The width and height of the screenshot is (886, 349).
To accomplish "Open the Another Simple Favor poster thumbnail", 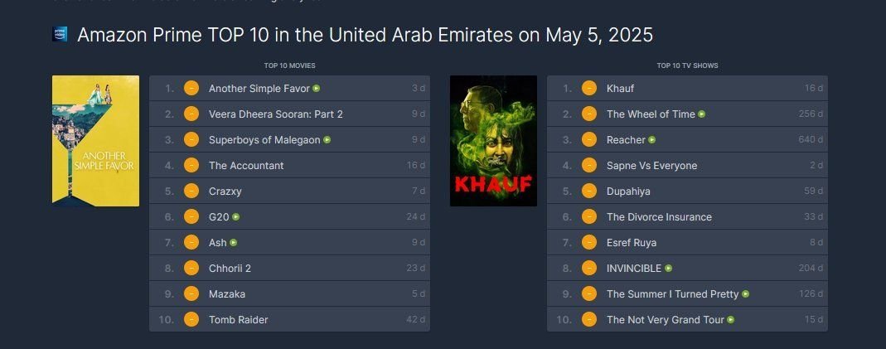I will tap(95, 140).
